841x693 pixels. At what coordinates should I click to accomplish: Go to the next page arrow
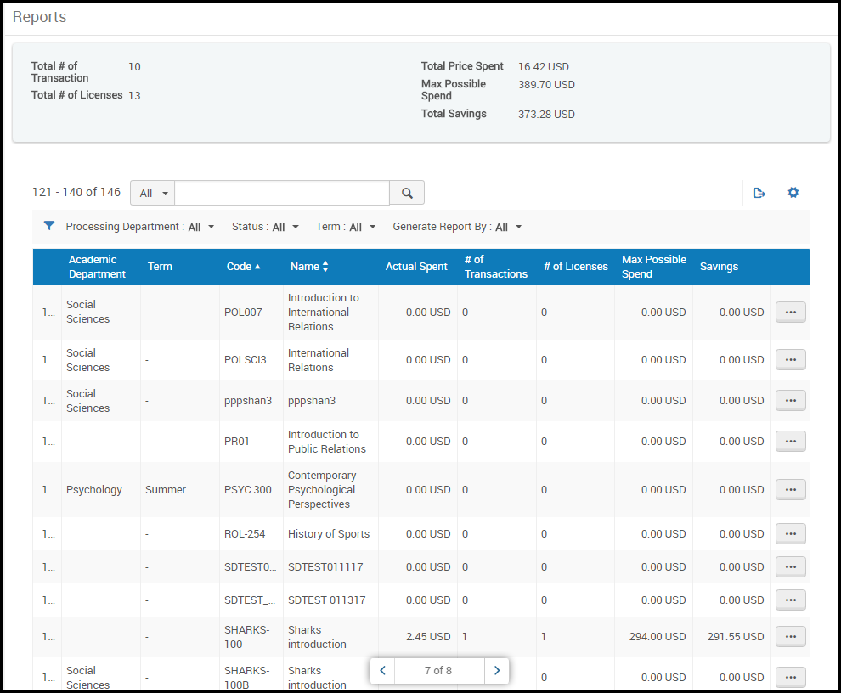[497, 670]
